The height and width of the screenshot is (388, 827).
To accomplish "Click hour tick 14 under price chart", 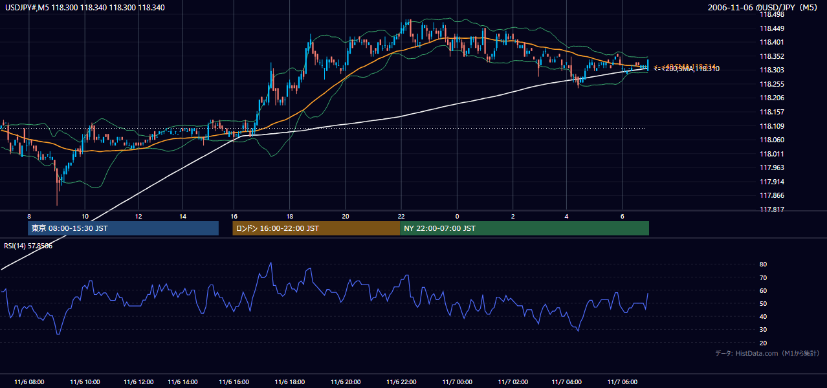I will pos(183,216).
